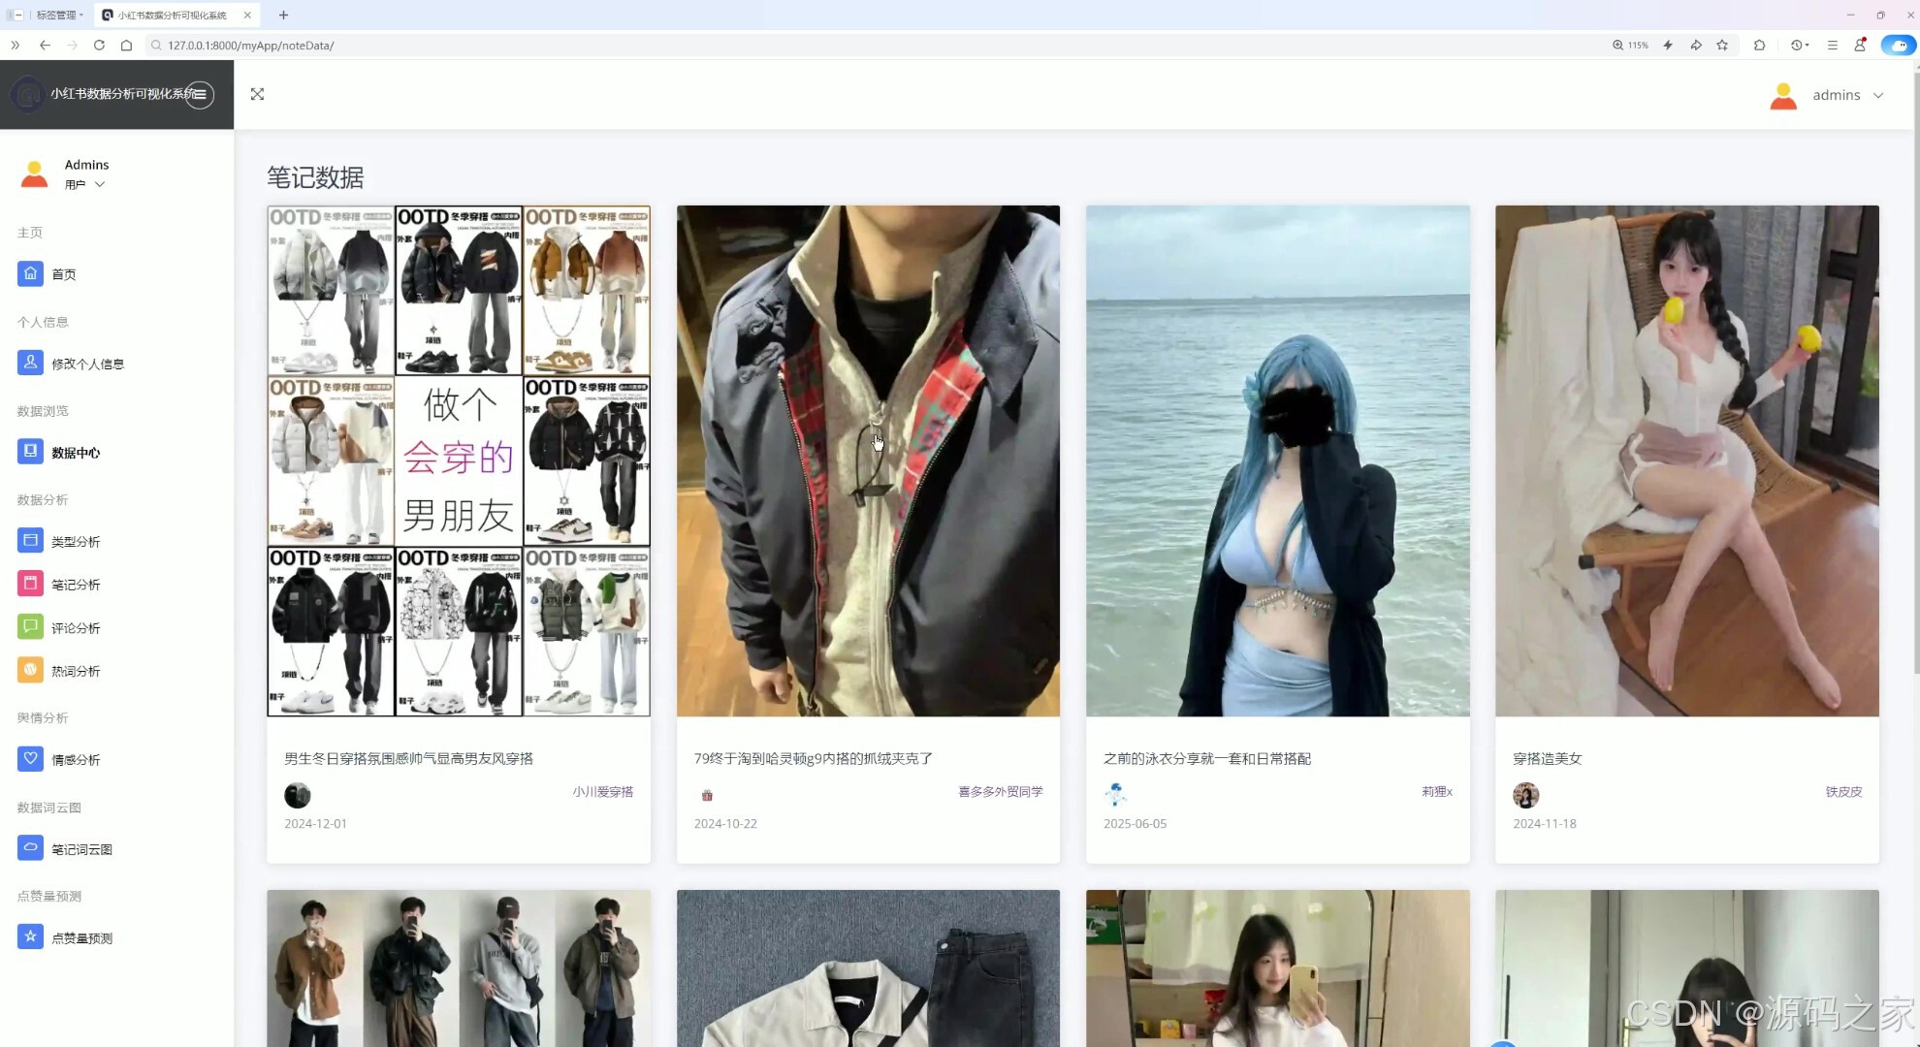Open 情感分析 heart icon
The height and width of the screenshot is (1047, 1920).
coord(30,759)
